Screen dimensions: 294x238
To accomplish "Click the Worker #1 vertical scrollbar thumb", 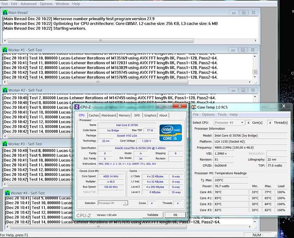I will 255,72.
